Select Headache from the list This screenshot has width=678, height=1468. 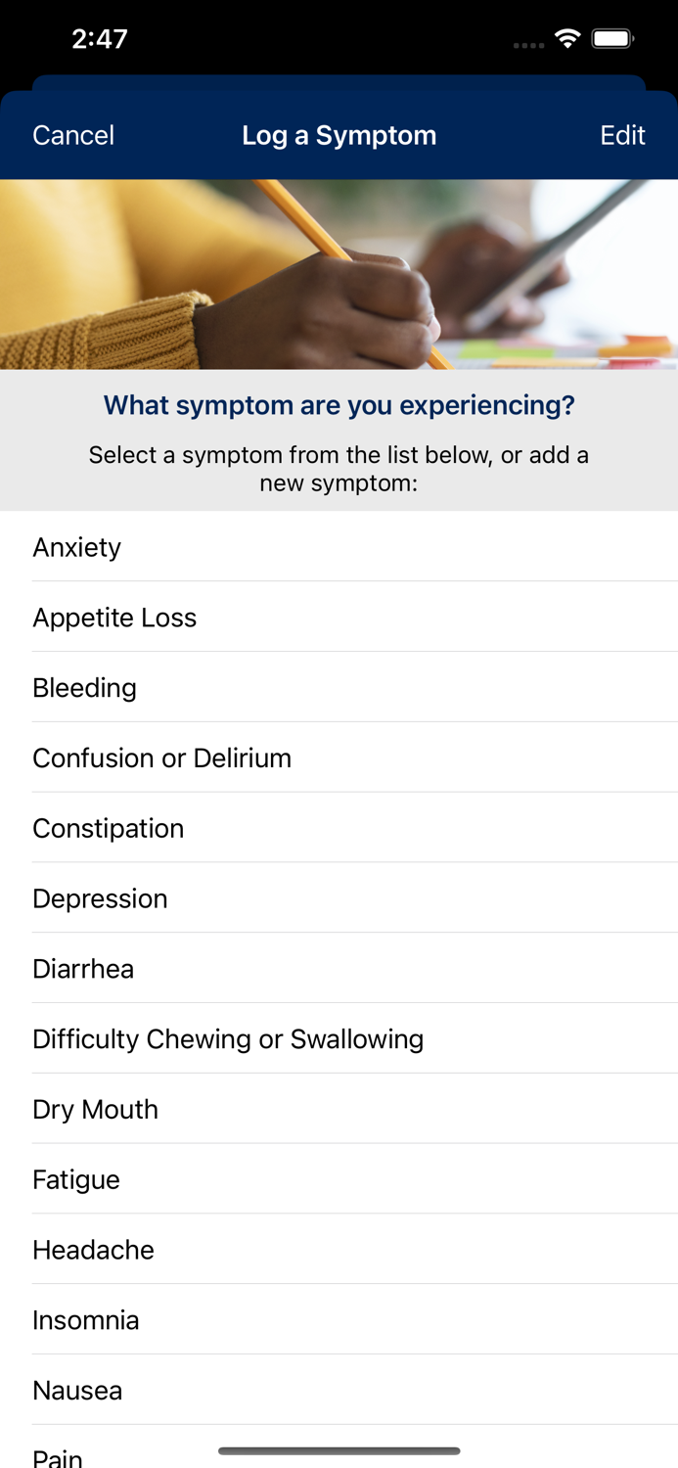pyautogui.click(x=93, y=1250)
